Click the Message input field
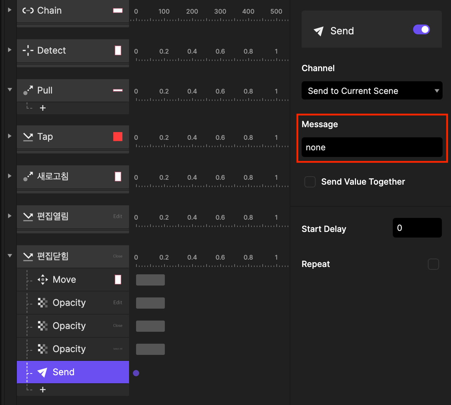The image size is (451, 405). click(x=372, y=147)
